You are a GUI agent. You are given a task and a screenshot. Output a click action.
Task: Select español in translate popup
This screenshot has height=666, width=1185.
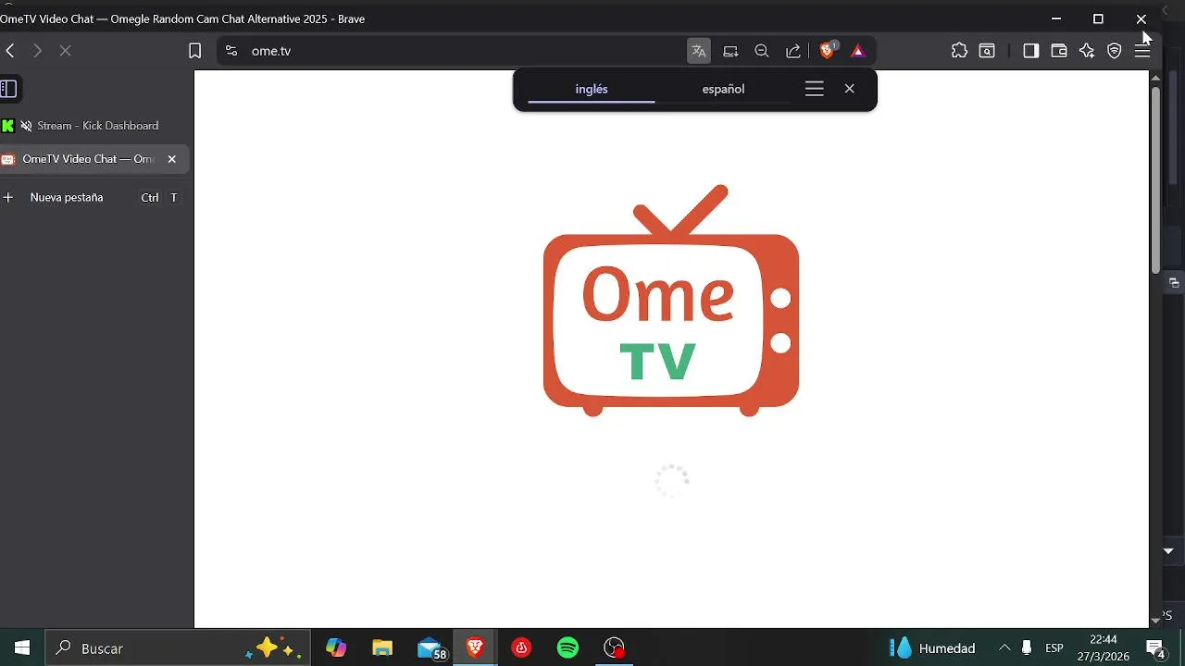coord(723,89)
